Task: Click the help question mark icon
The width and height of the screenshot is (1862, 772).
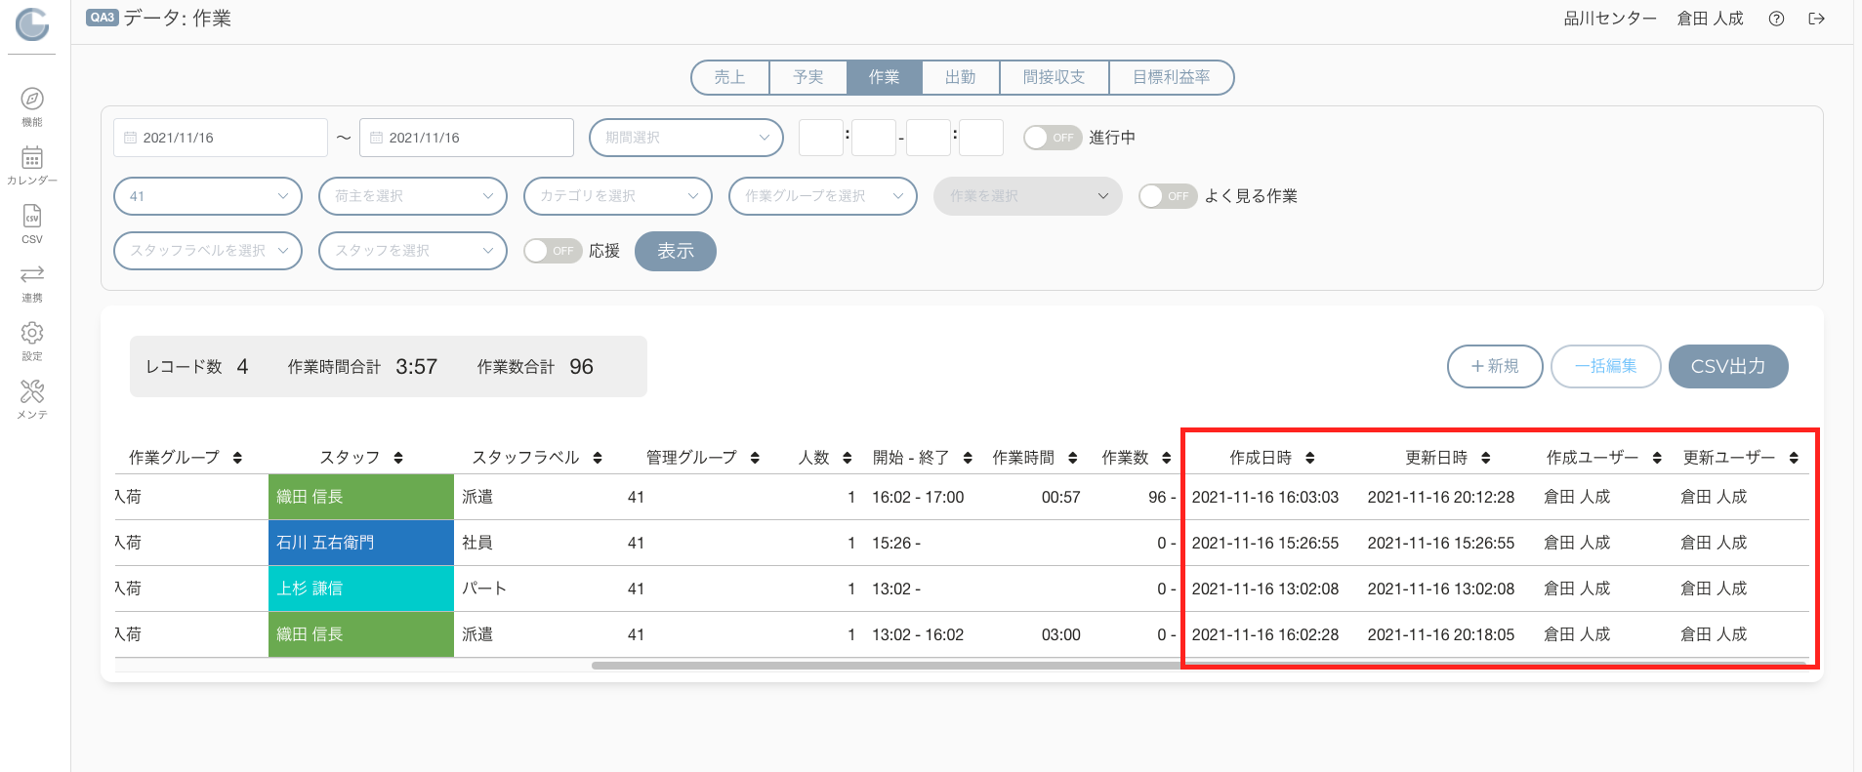Action: 1776,19
